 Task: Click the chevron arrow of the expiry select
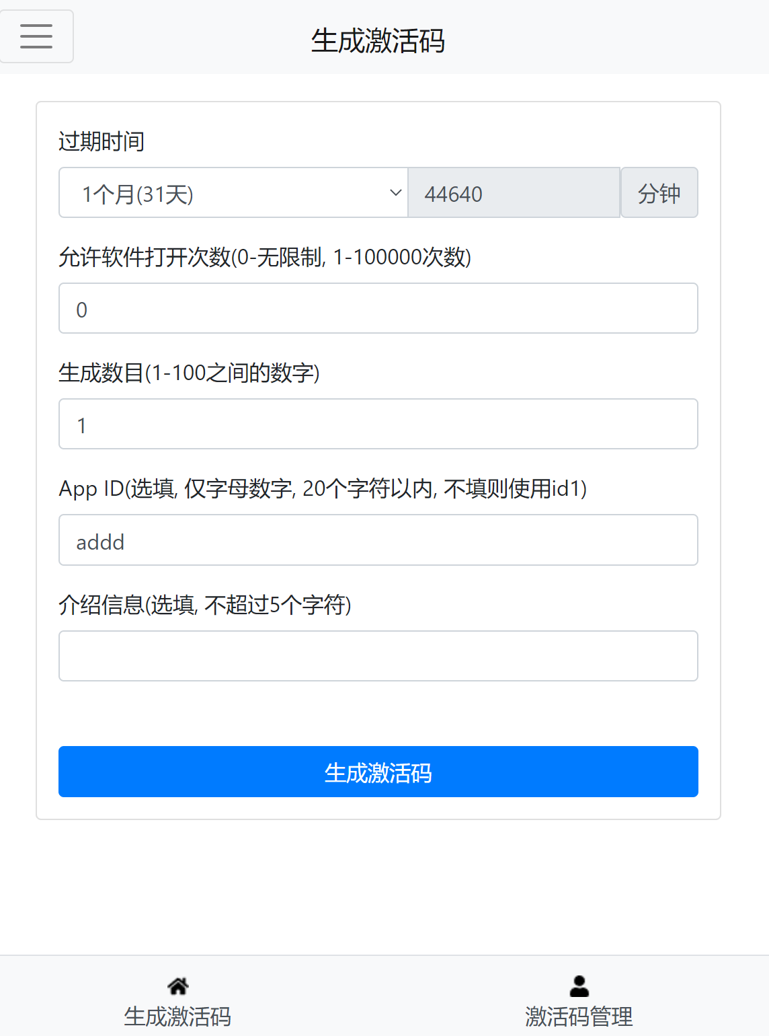pos(396,193)
